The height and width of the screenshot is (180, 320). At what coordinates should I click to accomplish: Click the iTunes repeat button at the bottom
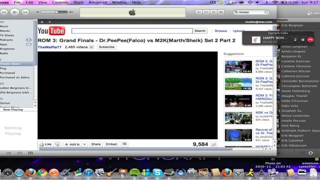(x=19, y=153)
